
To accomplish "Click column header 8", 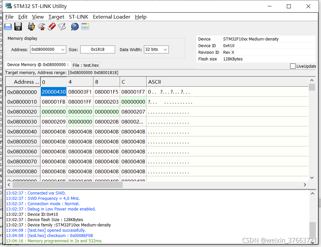I will [x=107, y=82].
